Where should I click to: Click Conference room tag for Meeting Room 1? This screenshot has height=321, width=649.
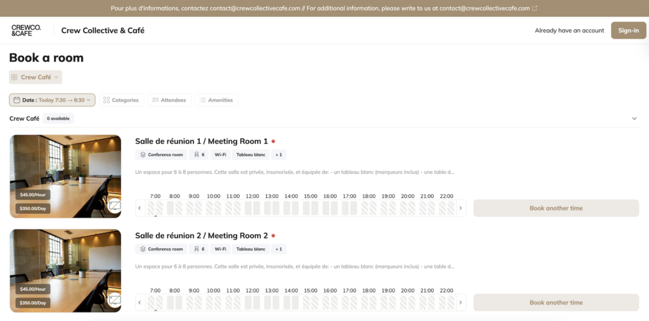click(x=161, y=155)
